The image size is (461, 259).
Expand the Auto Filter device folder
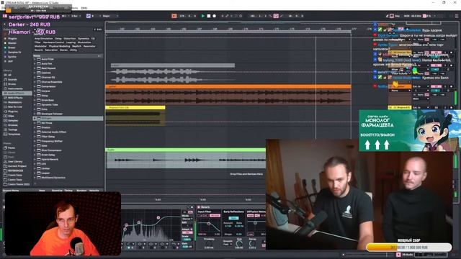click(x=35, y=59)
